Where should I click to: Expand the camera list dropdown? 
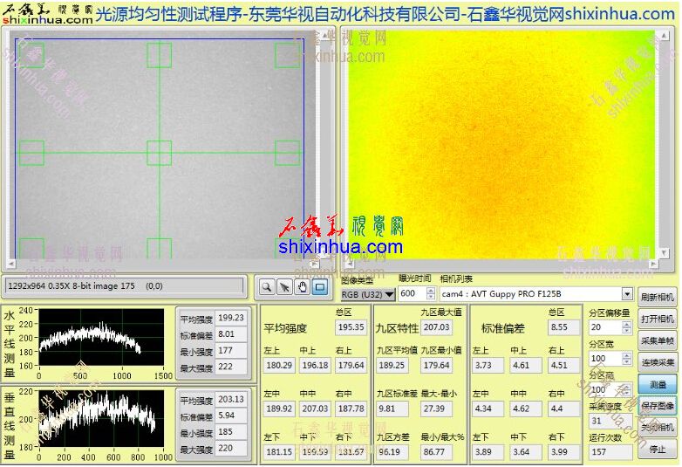pyautogui.click(x=626, y=294)
